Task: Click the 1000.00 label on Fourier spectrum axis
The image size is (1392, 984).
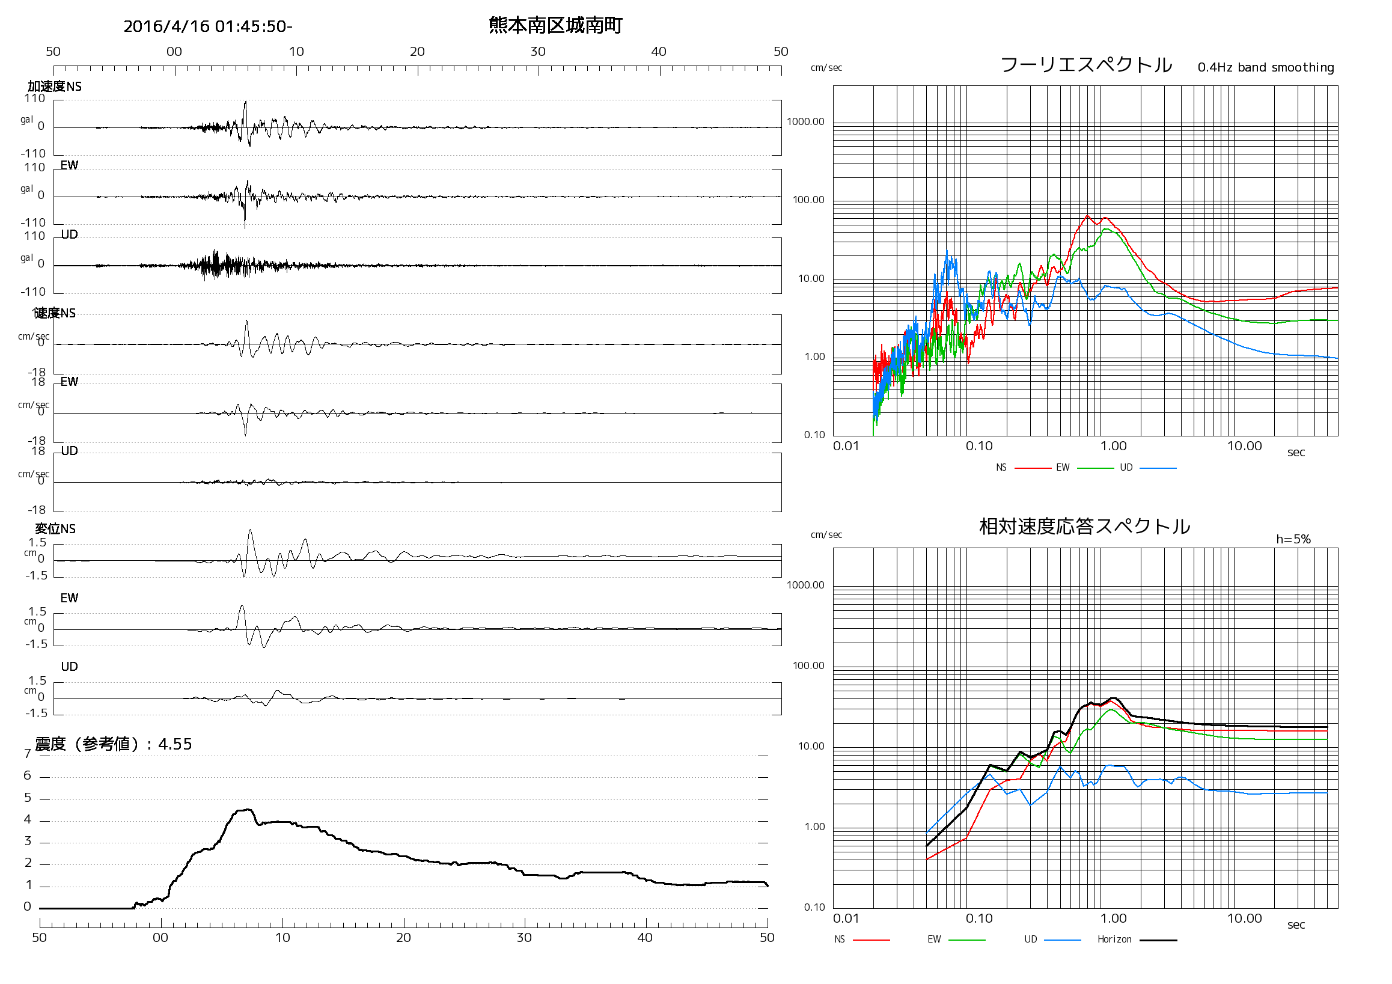Action: pos(805,122)
